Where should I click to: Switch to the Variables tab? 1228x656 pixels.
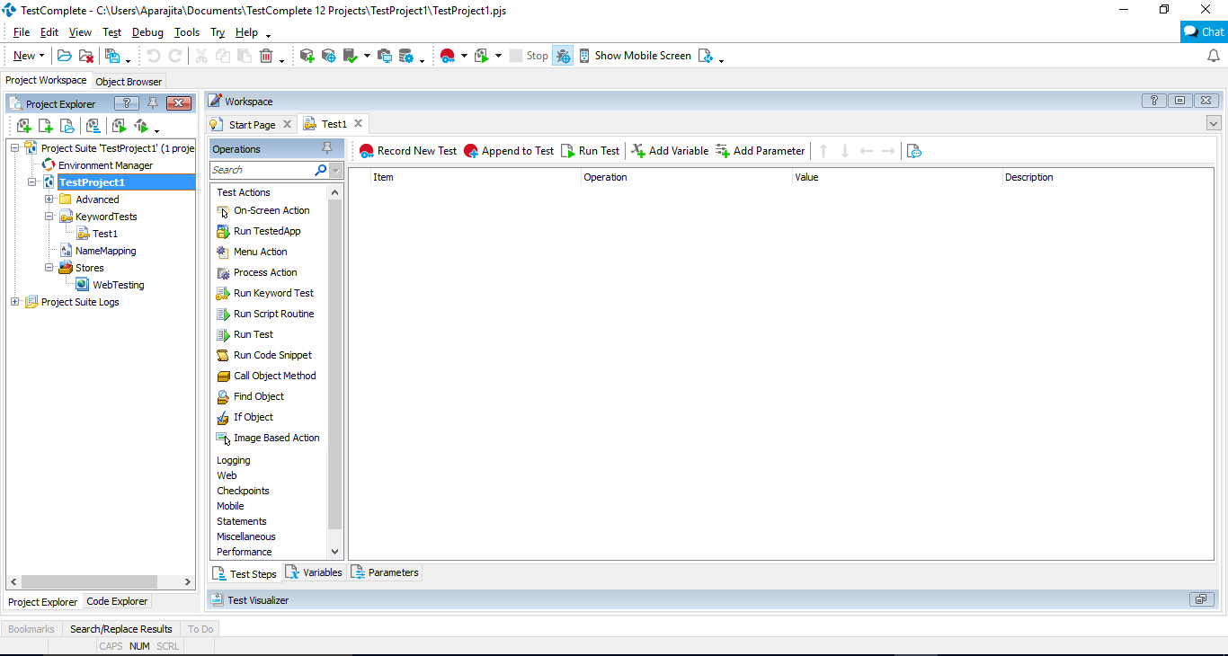315,572
